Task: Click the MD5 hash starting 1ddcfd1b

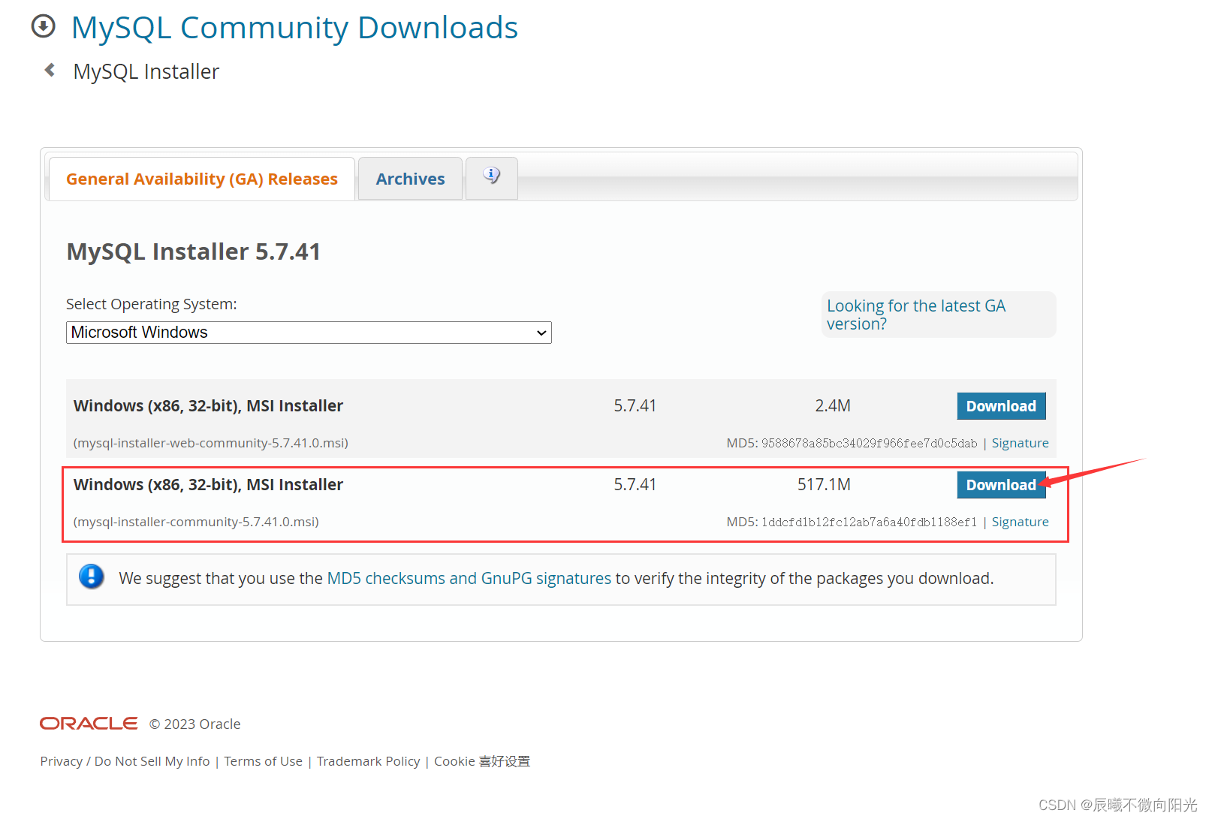Action: [870, 522]
